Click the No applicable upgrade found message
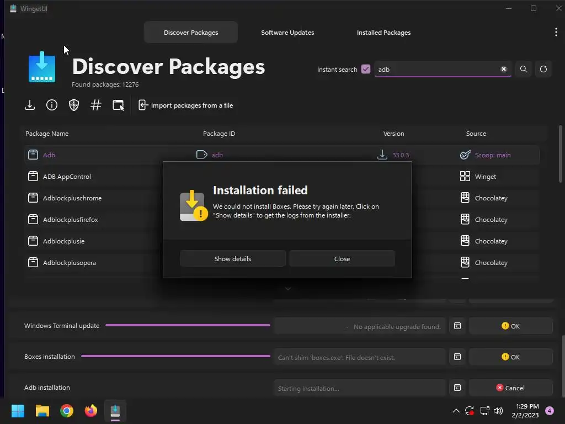 pyautogui.click(x=397, y=327)
